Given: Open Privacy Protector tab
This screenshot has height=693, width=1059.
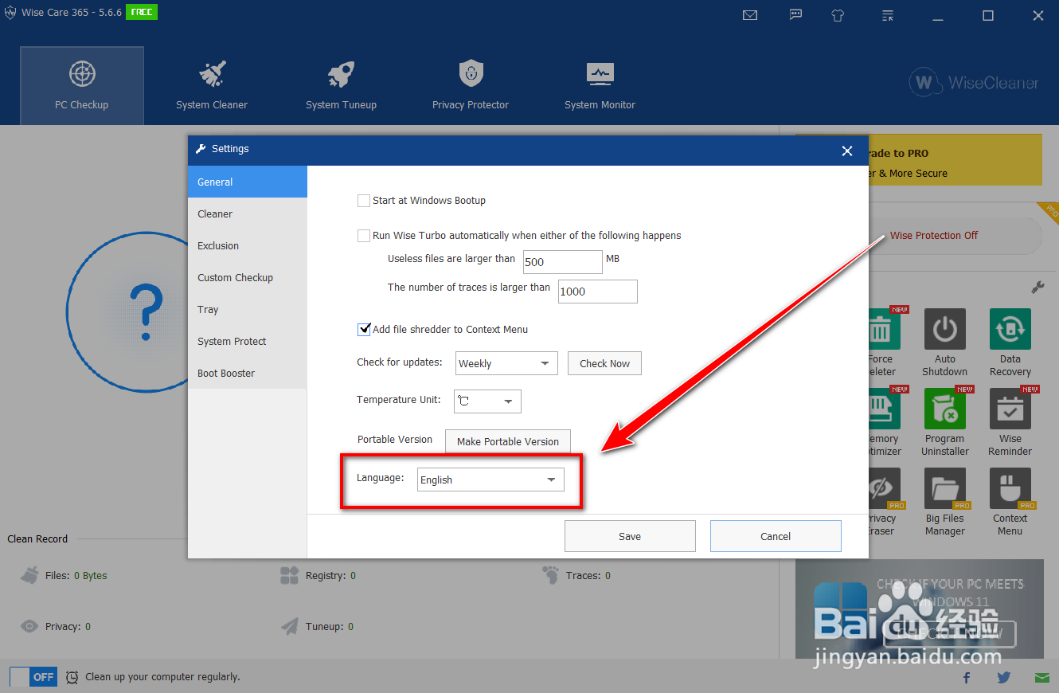Looking at the screenshot, I should pos(471,85).
